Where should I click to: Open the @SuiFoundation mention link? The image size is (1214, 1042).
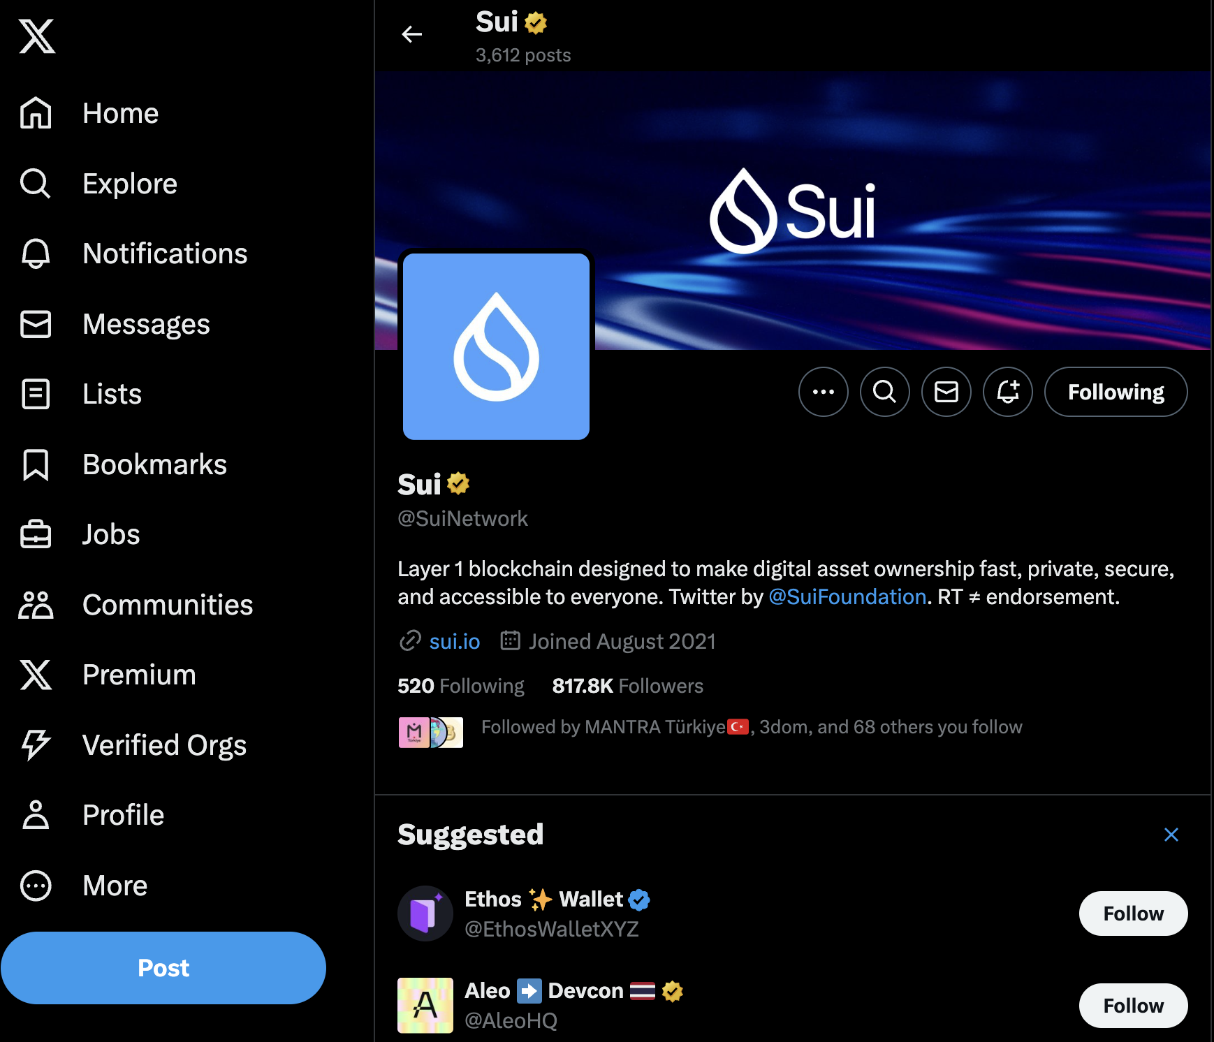click(847, 597)
